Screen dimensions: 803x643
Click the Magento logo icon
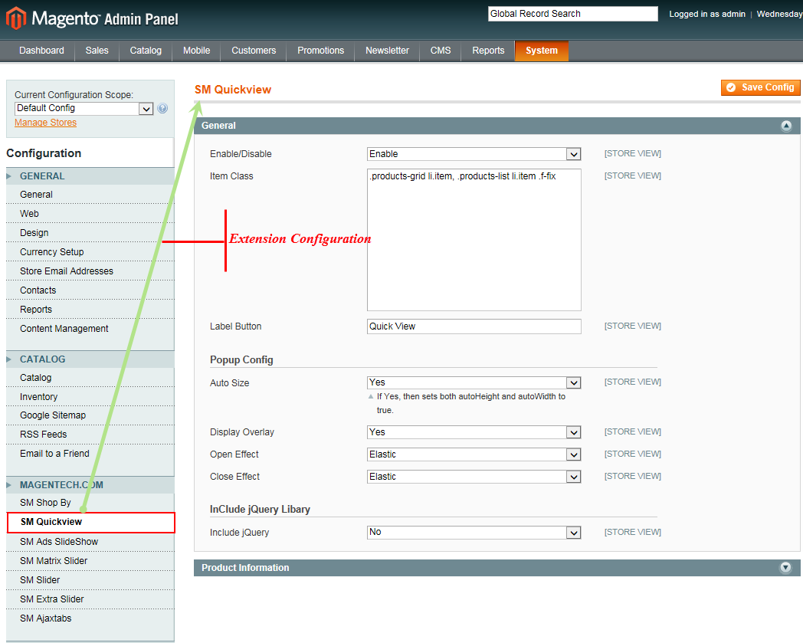[x=16, y=18]
